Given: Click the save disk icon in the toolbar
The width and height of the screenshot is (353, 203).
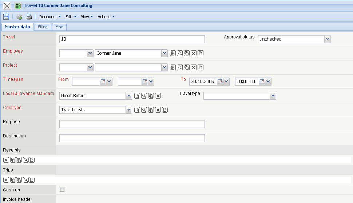Looking at the screenshot, I should (x=6, y=17).
